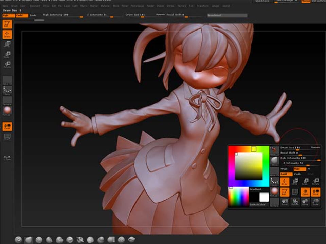Click Draw in the popup panel
The height and width of the screenshot is (244, 326).
285,182
